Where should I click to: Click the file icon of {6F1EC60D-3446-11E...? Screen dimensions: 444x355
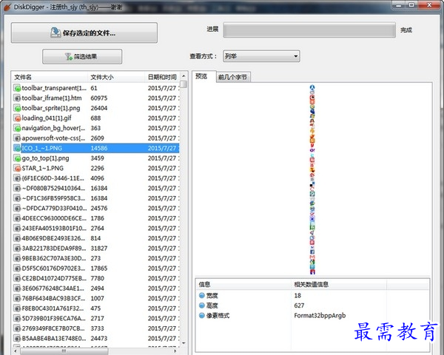[x=17, y=178]
